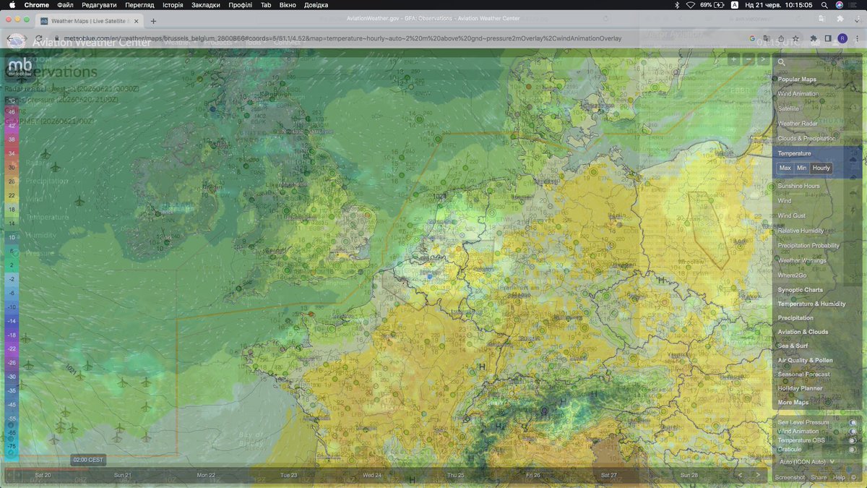Expand the Seasonal Forecast section
This screenshot has height=488, width=867.
803,374
